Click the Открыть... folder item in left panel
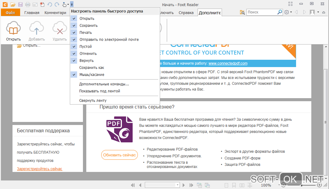The image size is (329, 189). [x=29, y=45]
